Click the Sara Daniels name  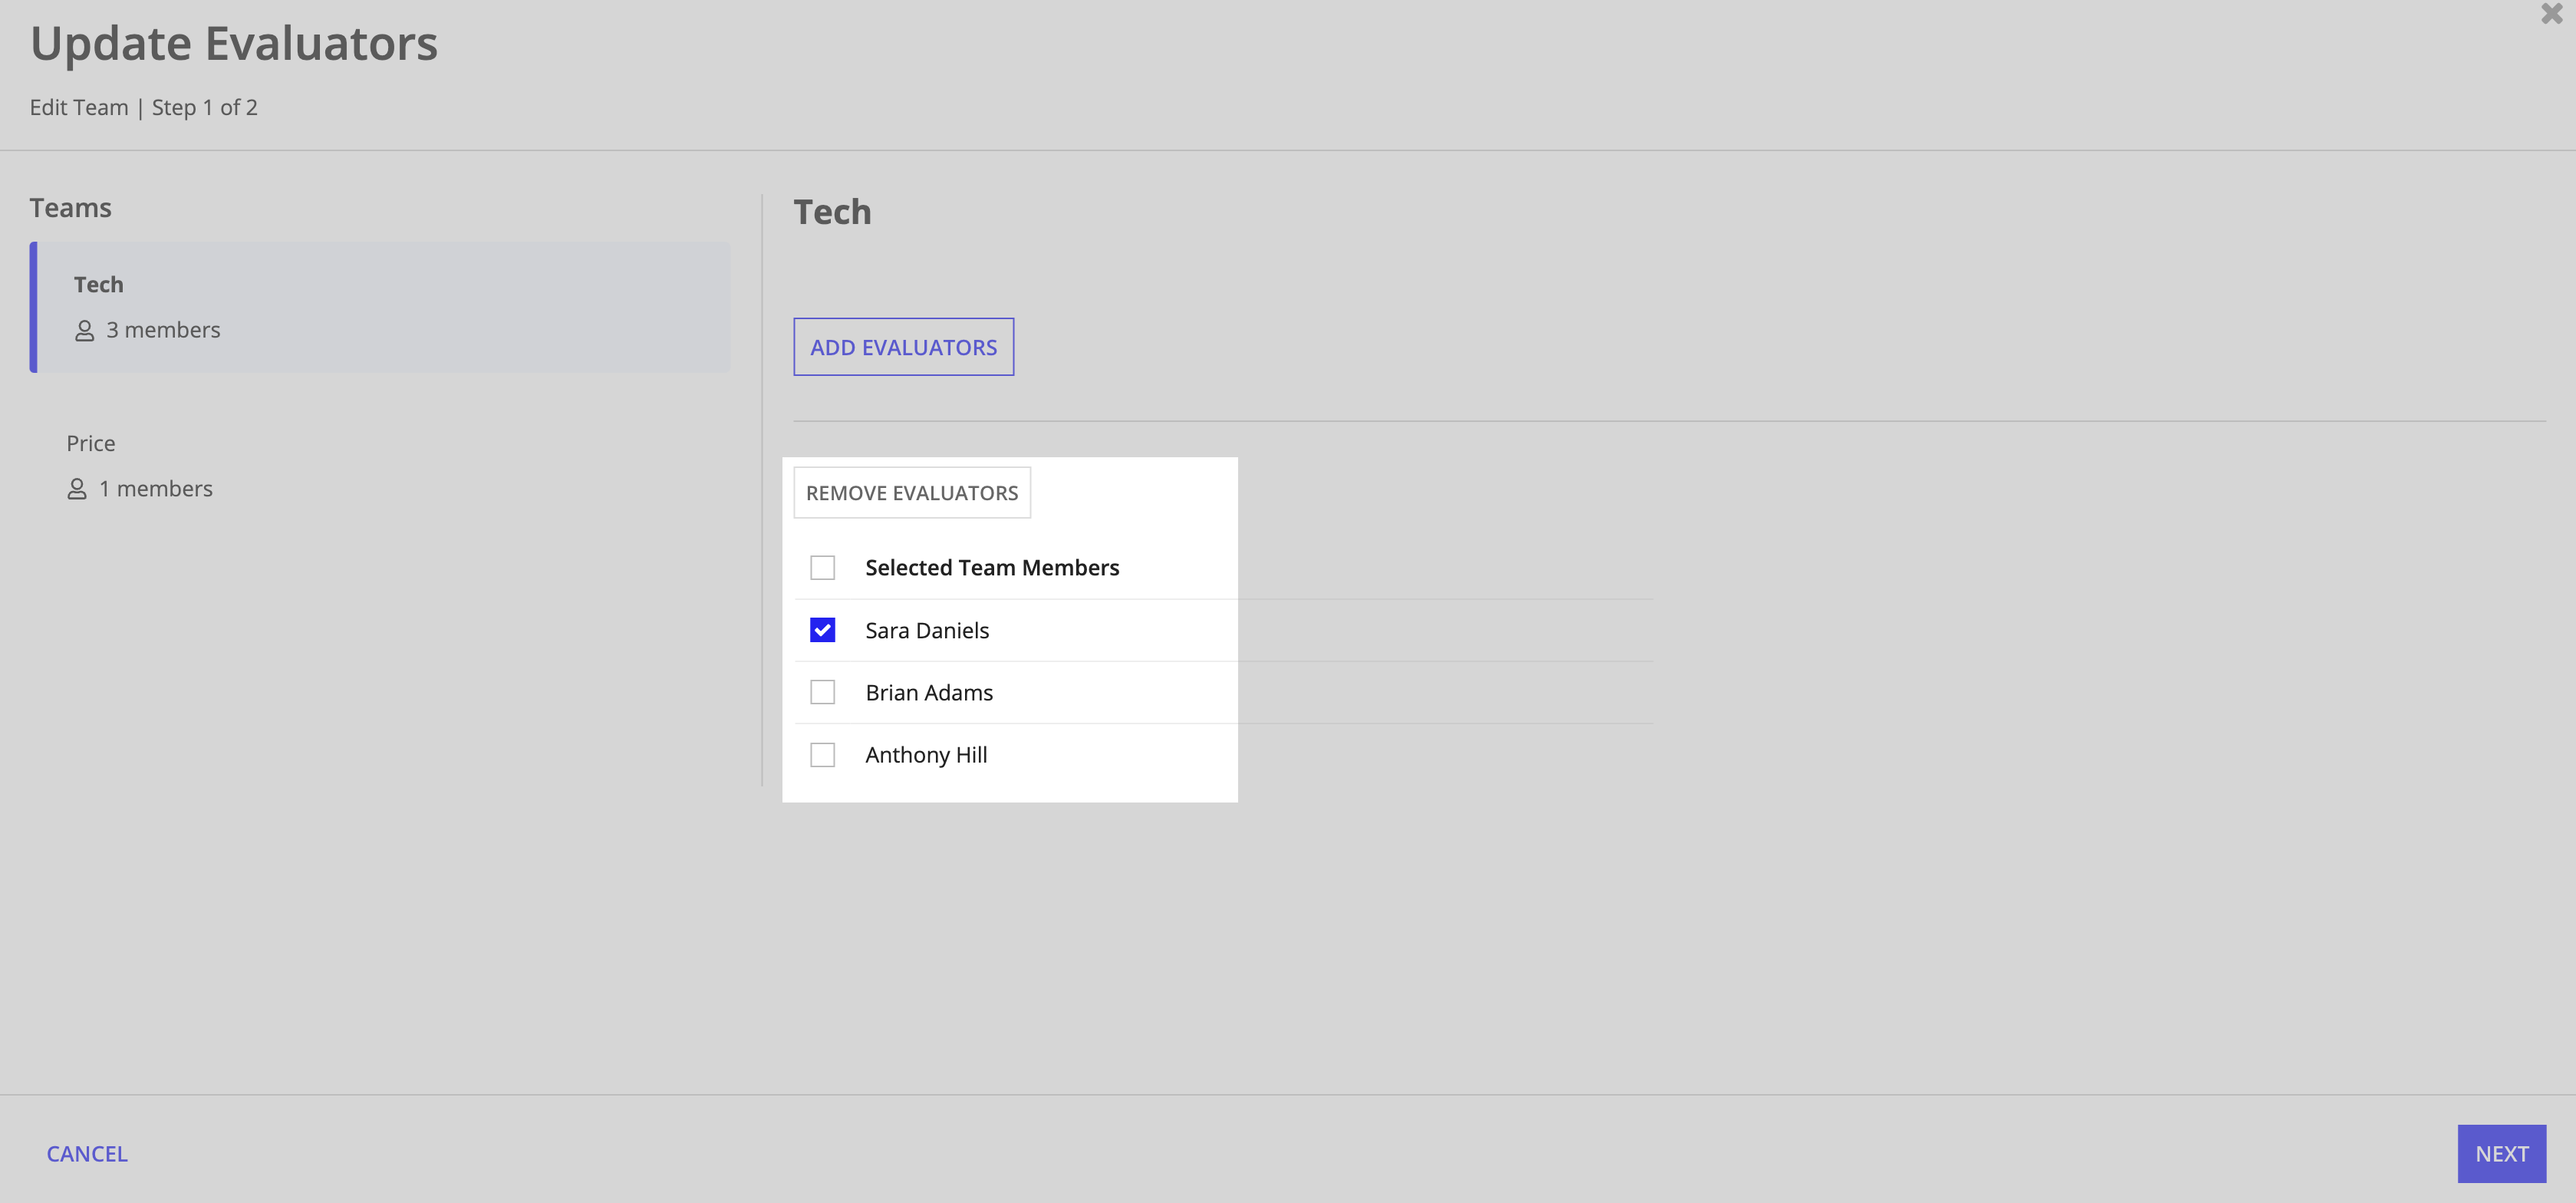coord(927,631)
